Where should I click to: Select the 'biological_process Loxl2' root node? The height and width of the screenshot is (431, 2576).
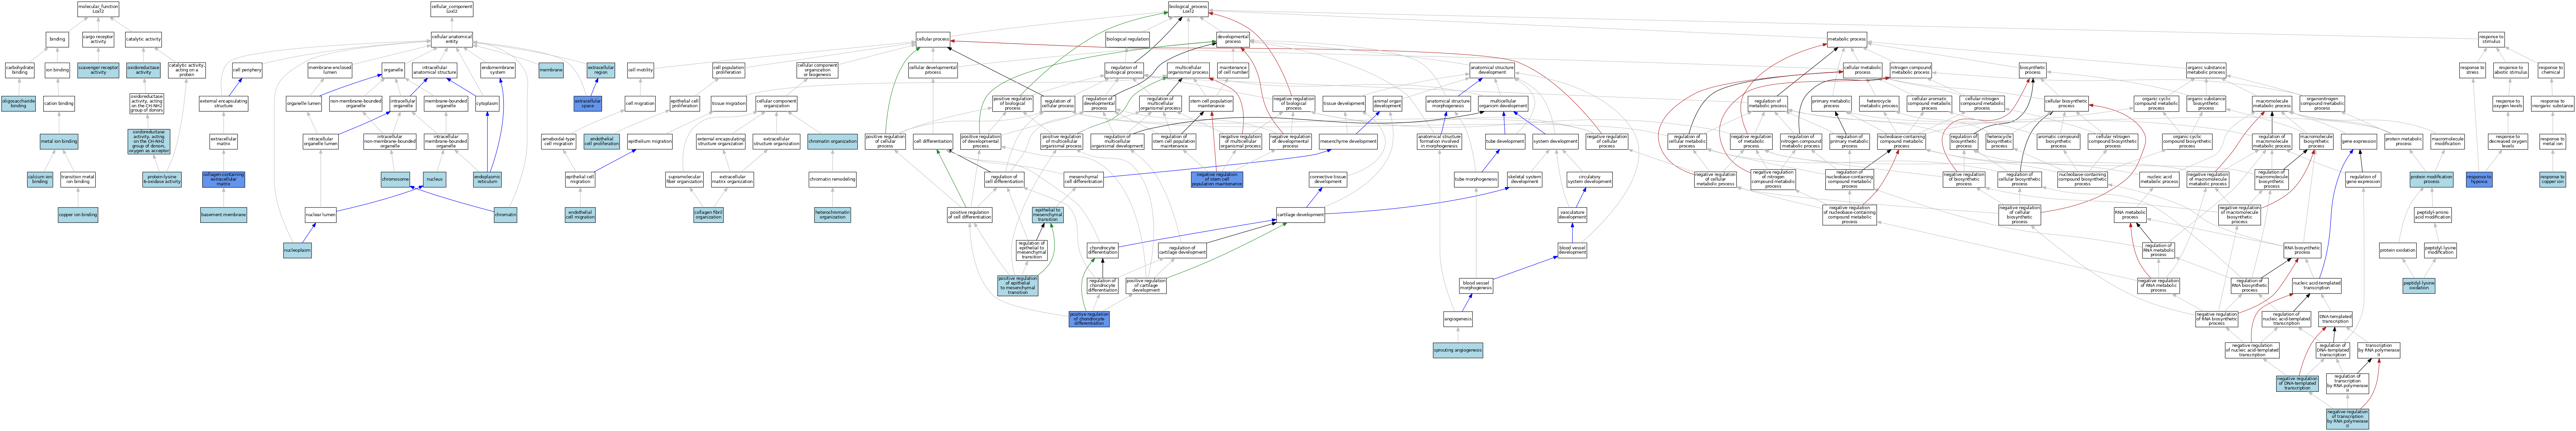[x=1188, y=9]
